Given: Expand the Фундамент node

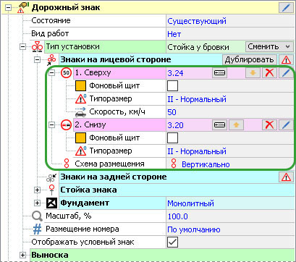Looking at the screenshot, I should coord(37,203).
